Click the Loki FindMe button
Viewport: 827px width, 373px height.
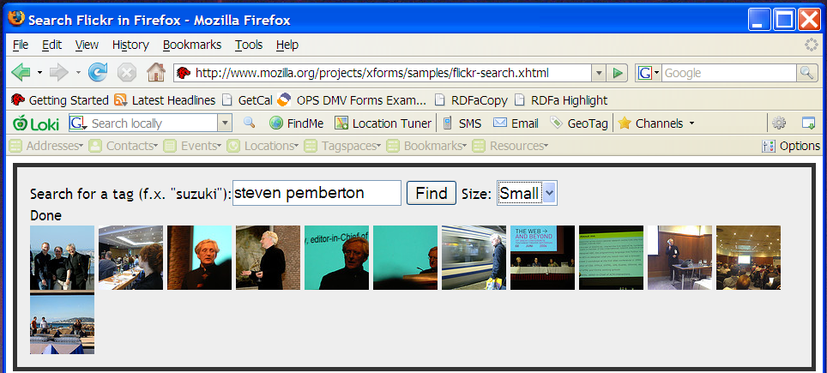(x=296, y=123)
